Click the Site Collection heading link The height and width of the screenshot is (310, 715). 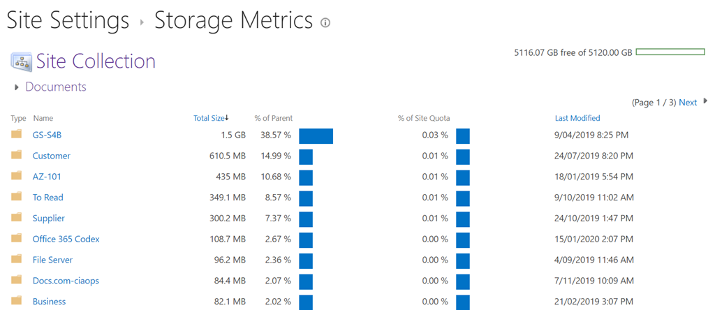(x=96, y=61)
